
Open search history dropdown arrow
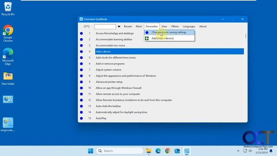pyautogui.click(x=119, y=26)
